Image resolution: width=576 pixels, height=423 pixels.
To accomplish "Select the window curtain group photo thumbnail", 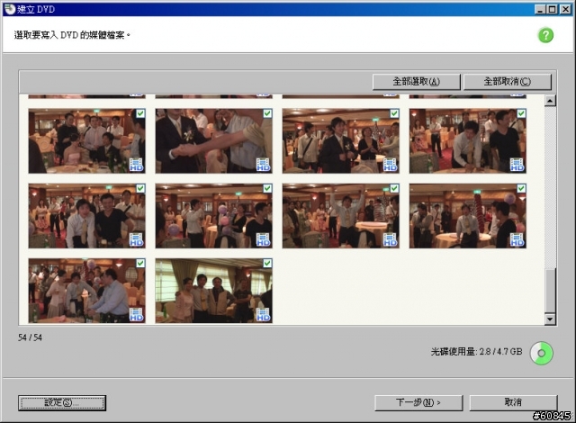I will (x=214, y=291).
